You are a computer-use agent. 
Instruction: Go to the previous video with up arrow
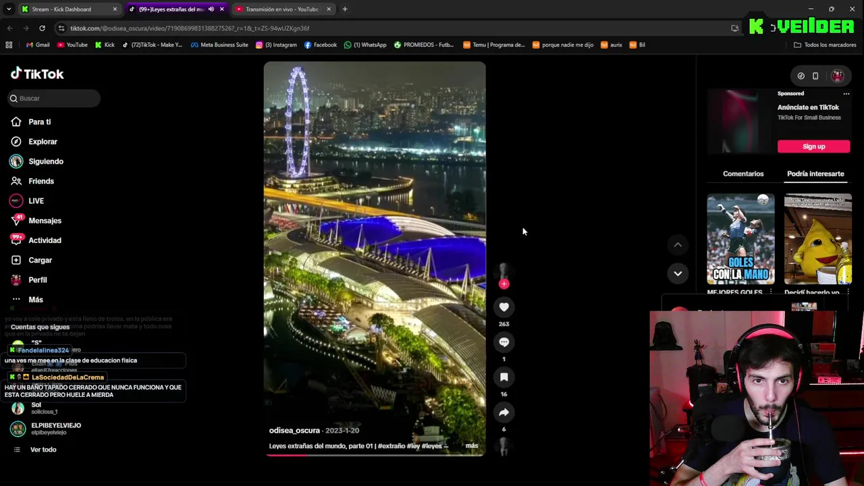678,244
